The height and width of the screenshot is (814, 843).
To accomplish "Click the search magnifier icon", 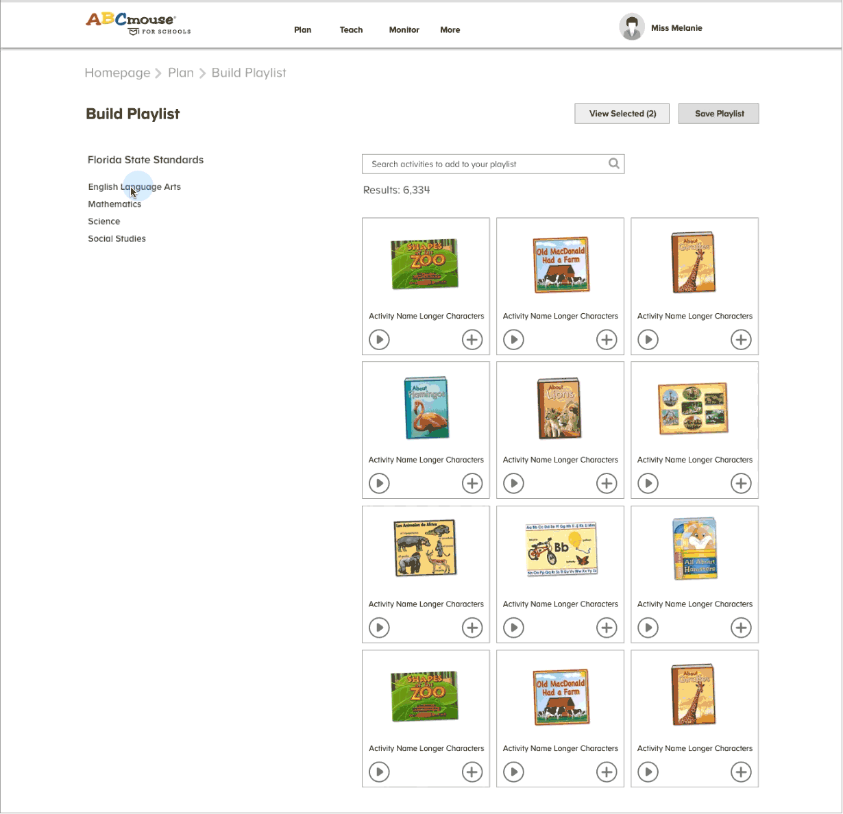I will (614, 164).
